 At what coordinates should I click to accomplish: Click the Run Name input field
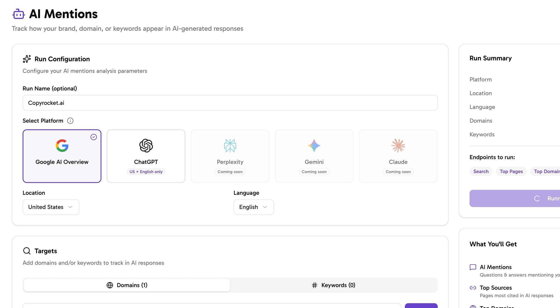230,103
